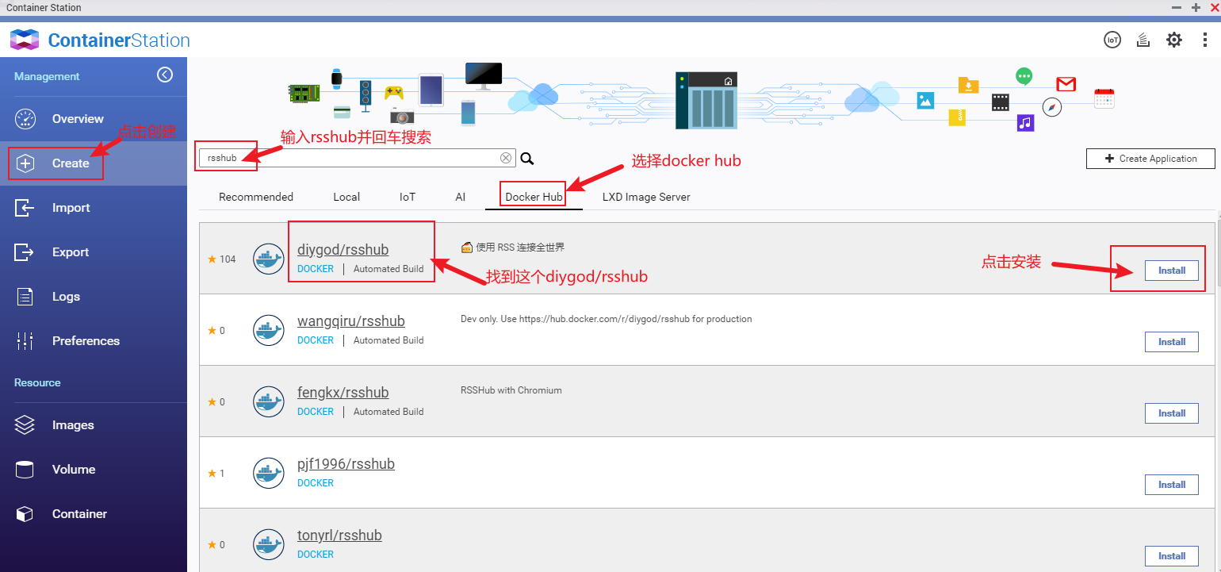The height and width of the screenshot is (572, 1221).
Task: Install the wangqiru/rsshub image
Action: click(x=1172, y=342)
